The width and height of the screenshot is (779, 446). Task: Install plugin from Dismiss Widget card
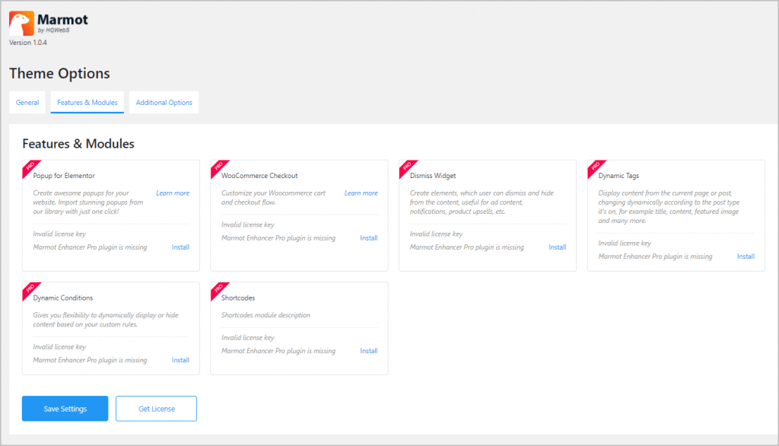click(x=557, y=247)
